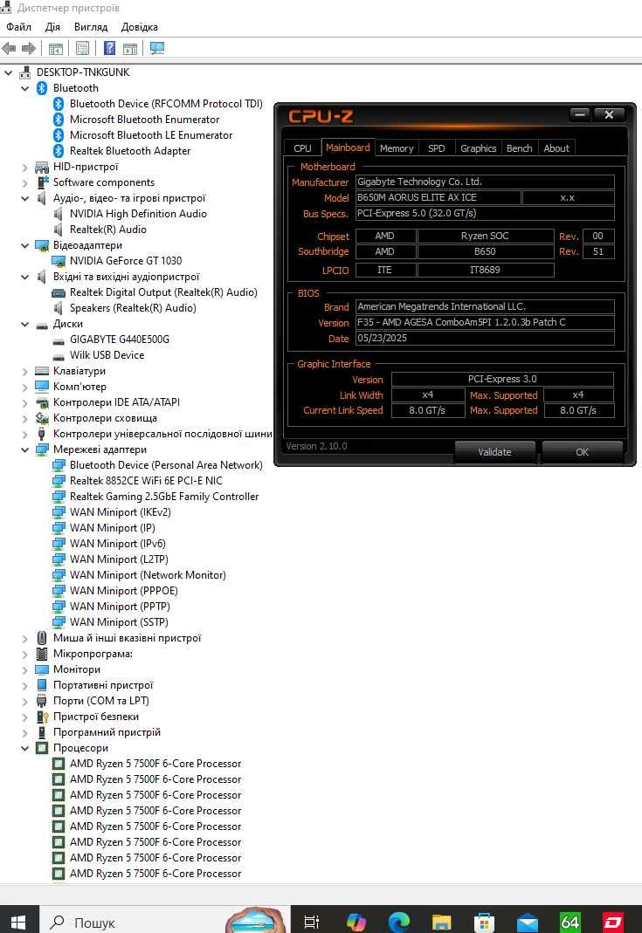The width and height of the screenshot is (642, 933).
Task: Expand the HID-пристрої node
Action: tap(25, 168)
